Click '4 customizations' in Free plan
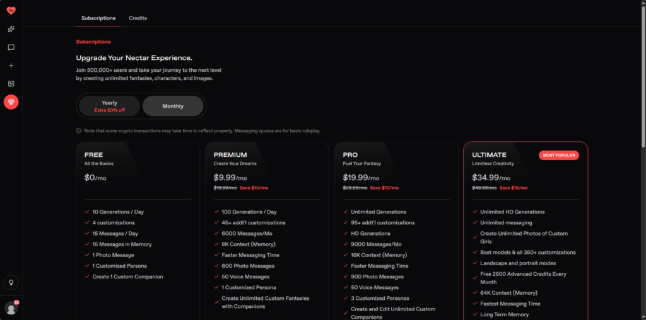646x320 pixels. click(114, 222)
